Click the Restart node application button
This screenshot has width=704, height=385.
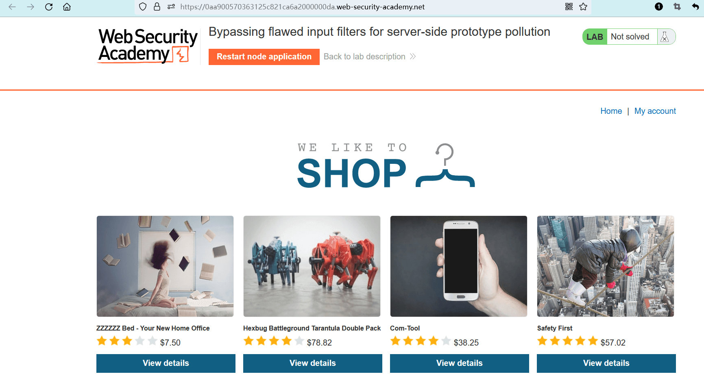click(x=264, y=57)
